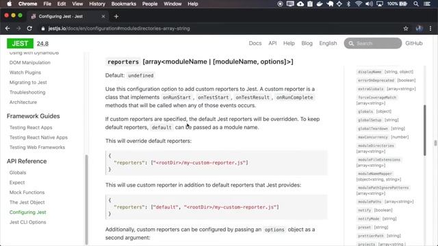The width and height of the screenshot is (438, 246).
Task: Click the cloud upload menu bar icon
Action: coord(300,4)
